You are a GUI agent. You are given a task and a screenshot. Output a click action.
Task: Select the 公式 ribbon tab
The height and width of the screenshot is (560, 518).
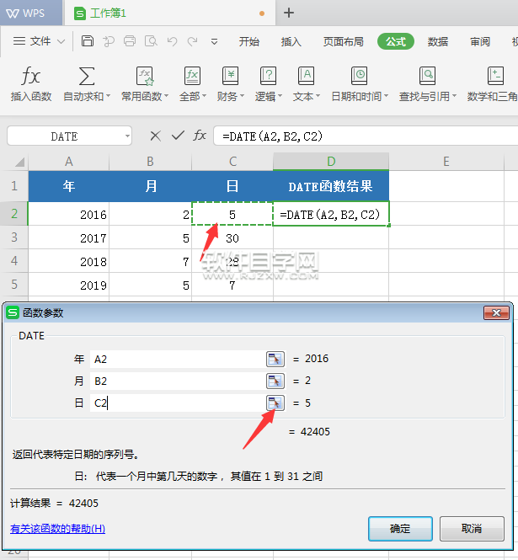pyautogui.click(x=396, y=41)
